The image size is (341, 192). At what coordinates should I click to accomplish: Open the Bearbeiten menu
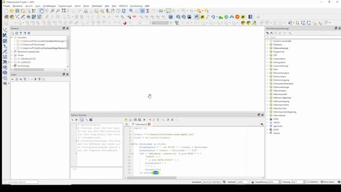tap(18, 6)
